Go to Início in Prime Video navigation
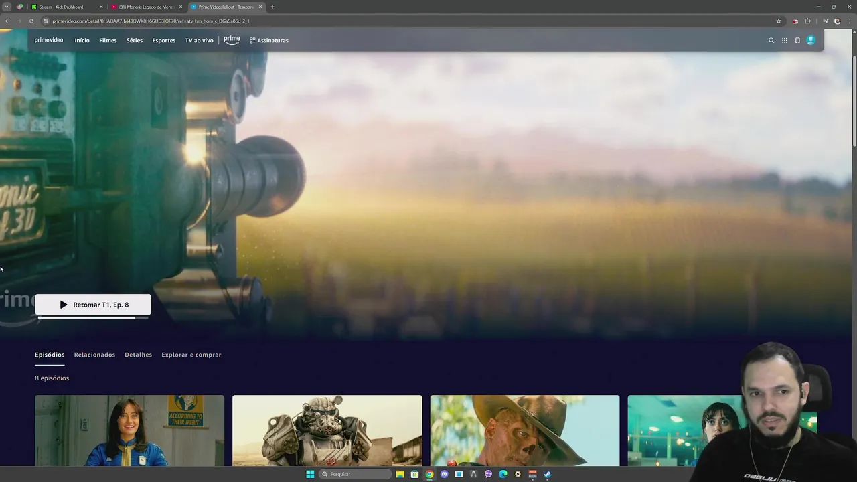Screen dimensions: 857x482 (82, 40)
